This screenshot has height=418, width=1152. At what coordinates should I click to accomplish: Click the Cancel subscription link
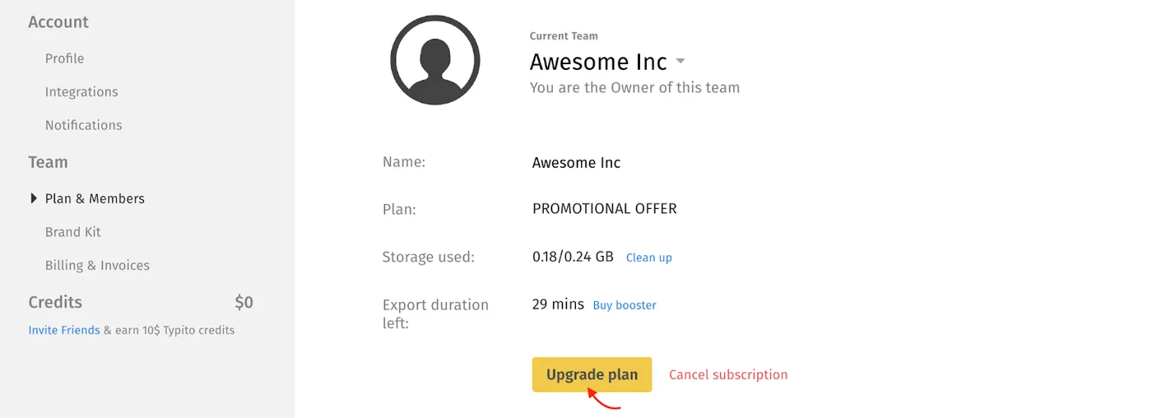[x=728, y=374]
